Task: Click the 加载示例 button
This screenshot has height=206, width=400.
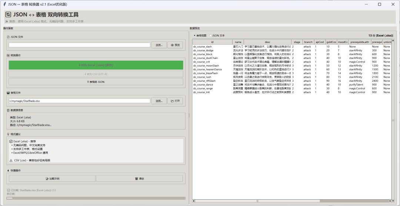Action: (52, 179)
